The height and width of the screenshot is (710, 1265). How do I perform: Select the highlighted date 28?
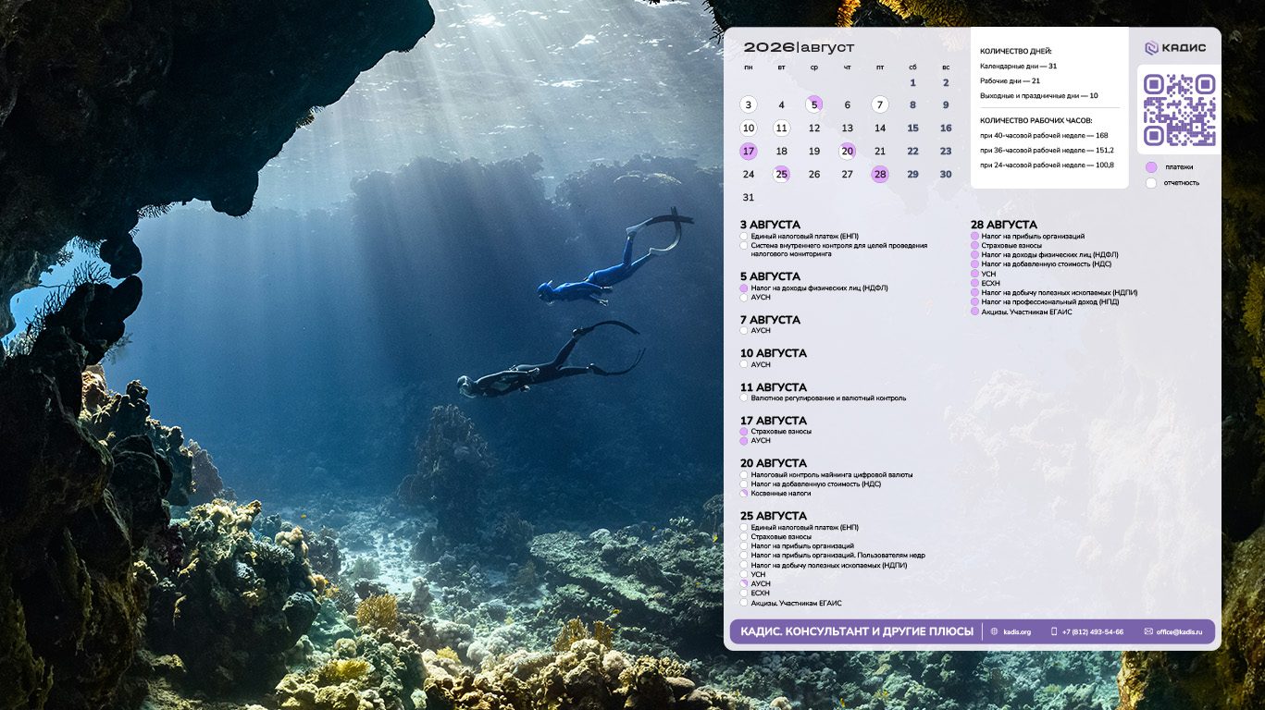(x=880, y=174)
